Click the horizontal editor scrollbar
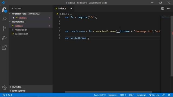The width and height of the screenshot is (173, 97). pos(108,92)
